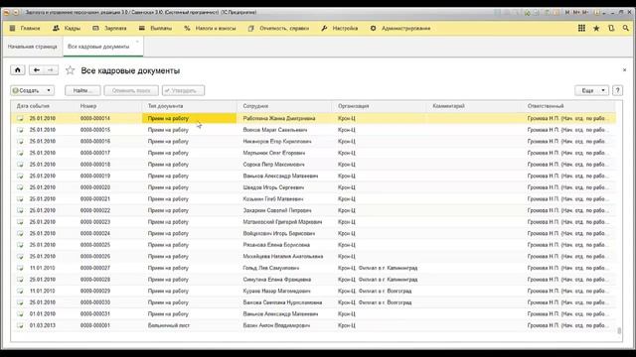This screenshot has width=636, height=357.
Task: Open Favorites via the black star icon
Action: click(x=596, y=28)
